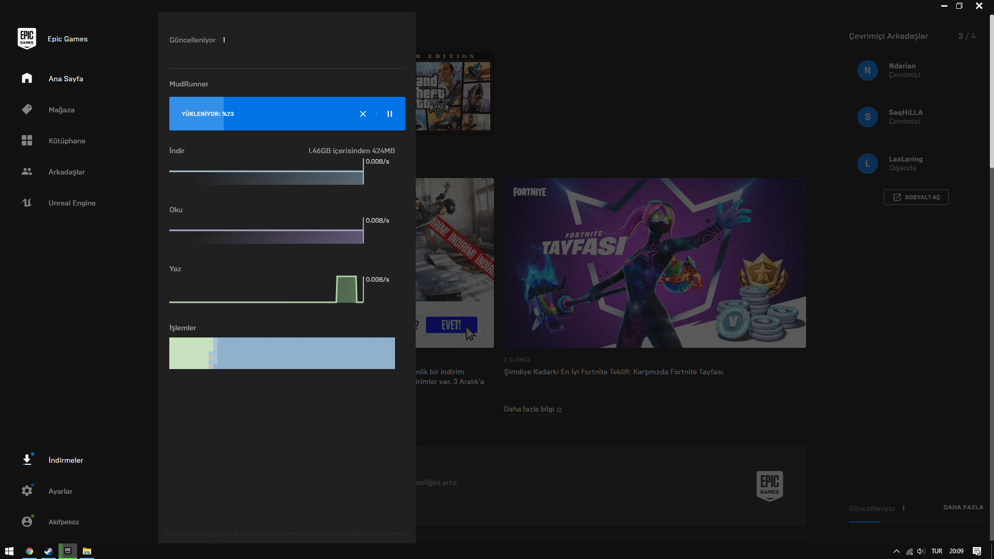Viewport: 994px width, 559px height.
Task: Show hidden system tray icons chevron
Action: tap(897, 551)
